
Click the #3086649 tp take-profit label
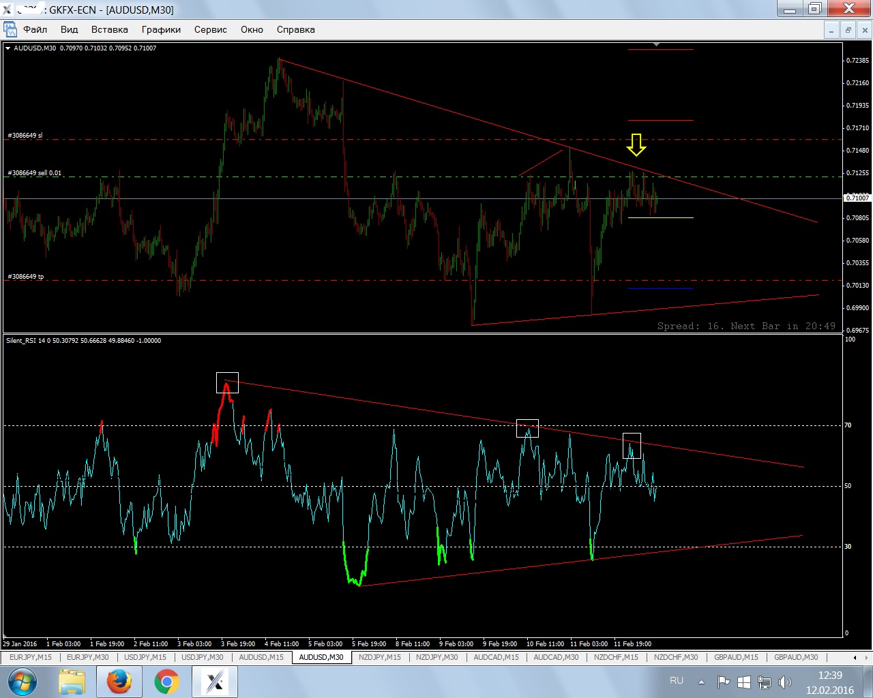pyautogui.click(x=26, y=276)
